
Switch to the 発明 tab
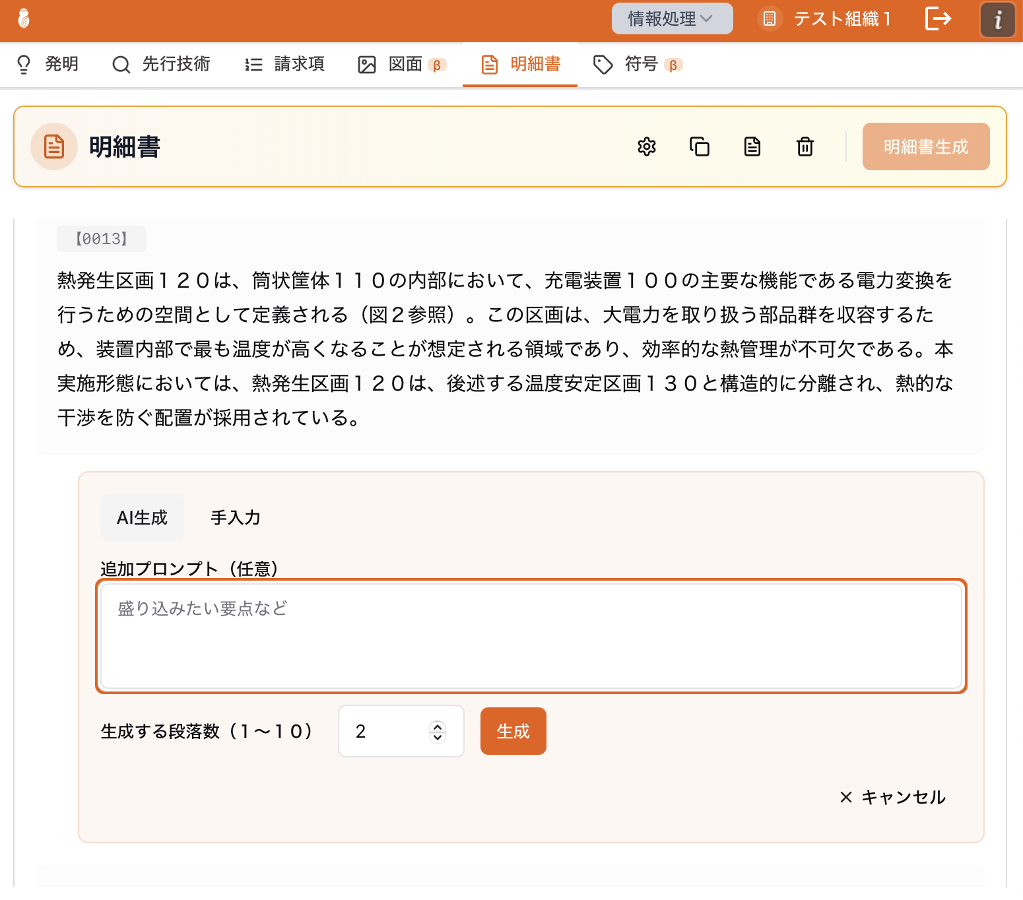coord(48,64)
